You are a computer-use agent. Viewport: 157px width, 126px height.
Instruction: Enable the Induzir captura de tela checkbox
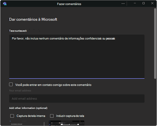coord(52,116)
